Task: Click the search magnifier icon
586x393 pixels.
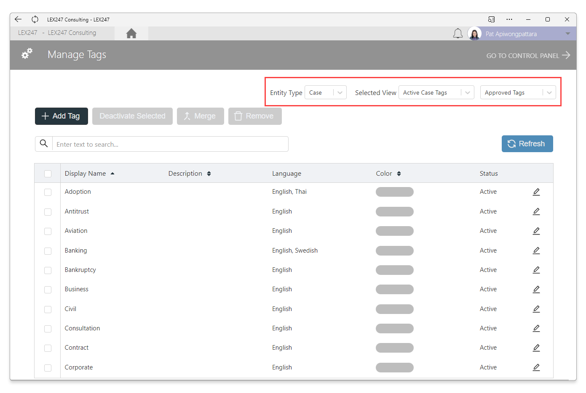Action: 44,144
